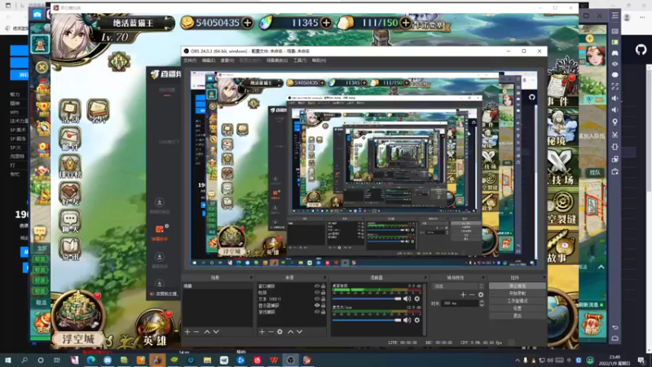Screen dimensions: 652x367
Task: Open the 邮件 mail icon in game
Action: [70, 139]
